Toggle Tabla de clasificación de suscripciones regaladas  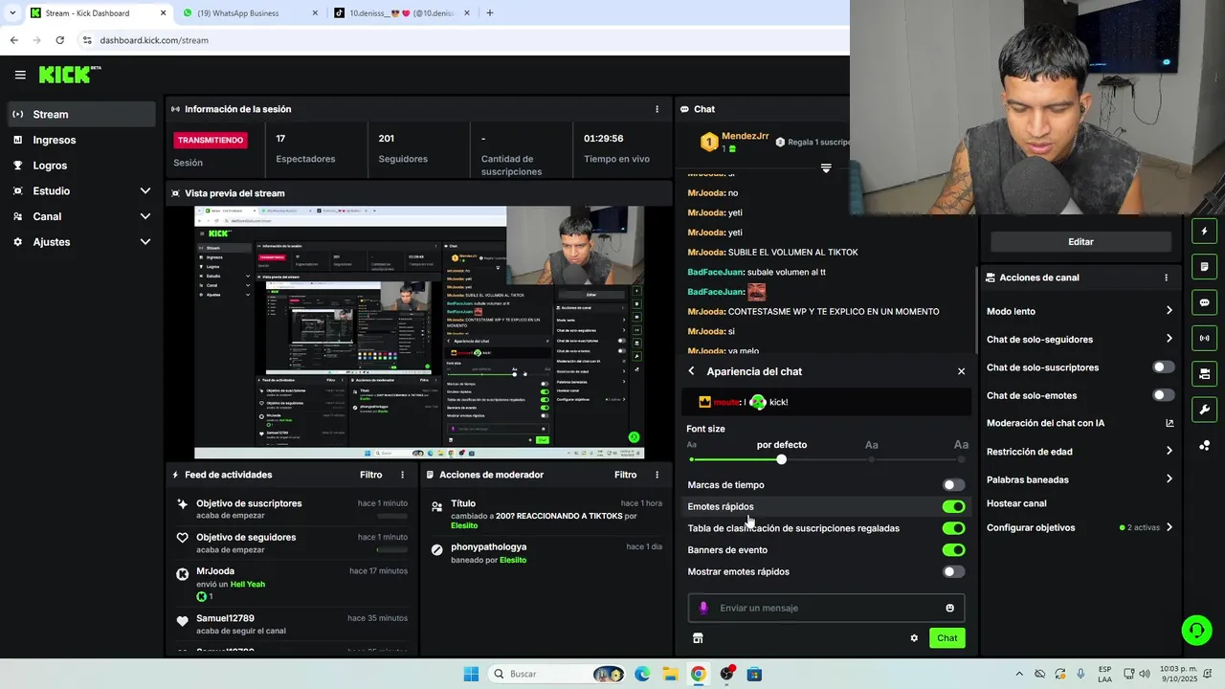[x=953, y=528]
